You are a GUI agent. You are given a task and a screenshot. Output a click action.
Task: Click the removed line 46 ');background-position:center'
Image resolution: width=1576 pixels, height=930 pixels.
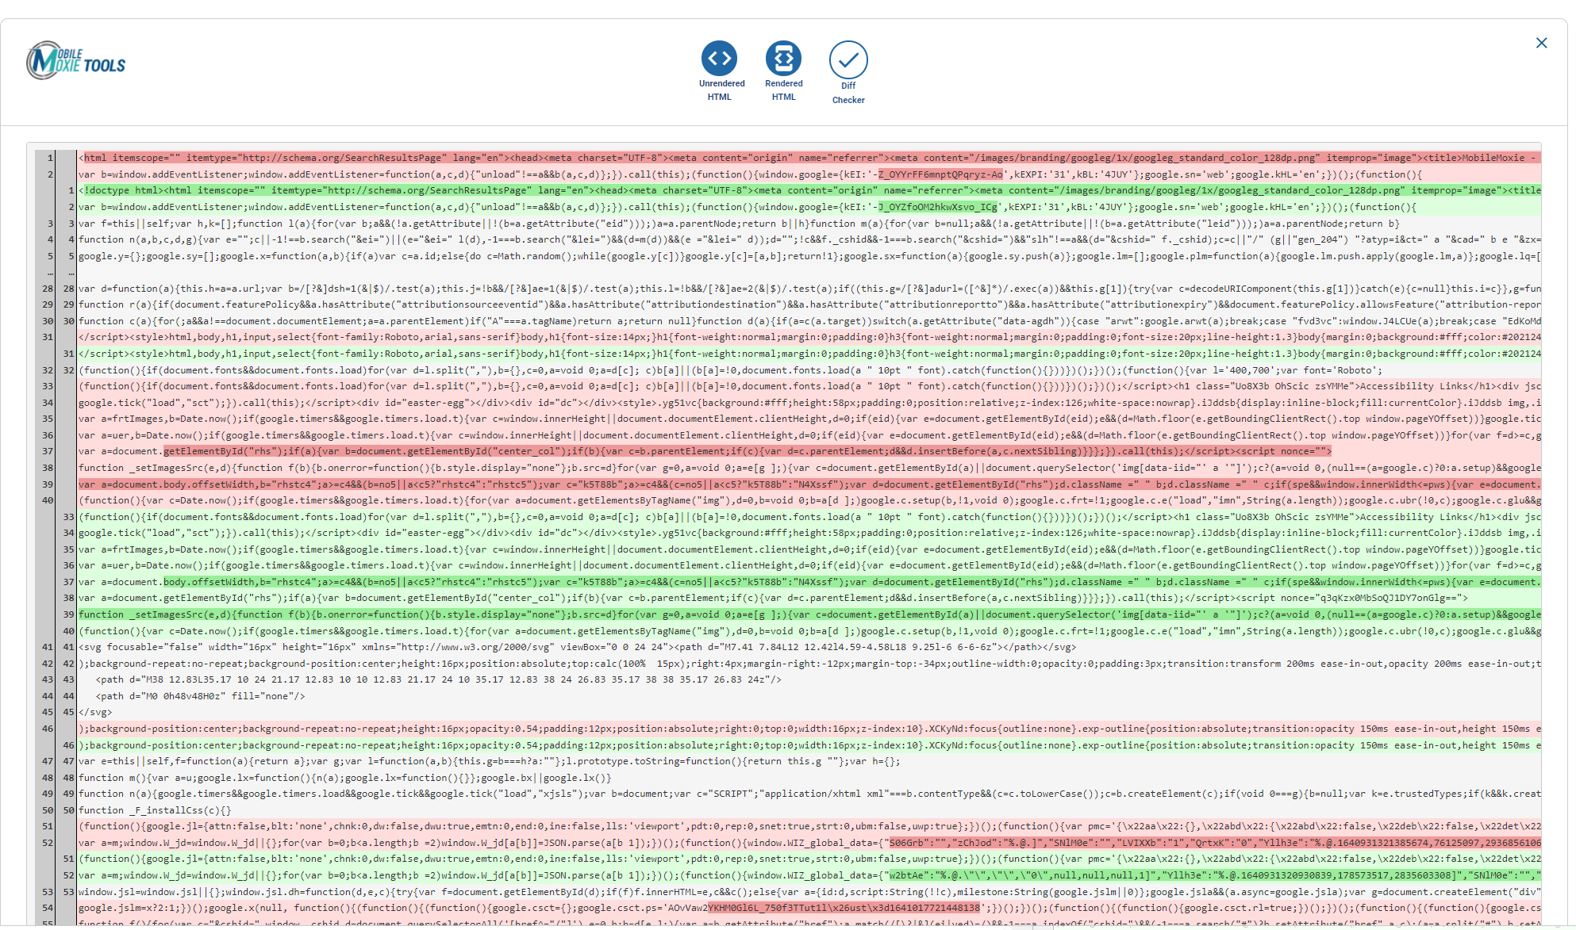point(809,729)
